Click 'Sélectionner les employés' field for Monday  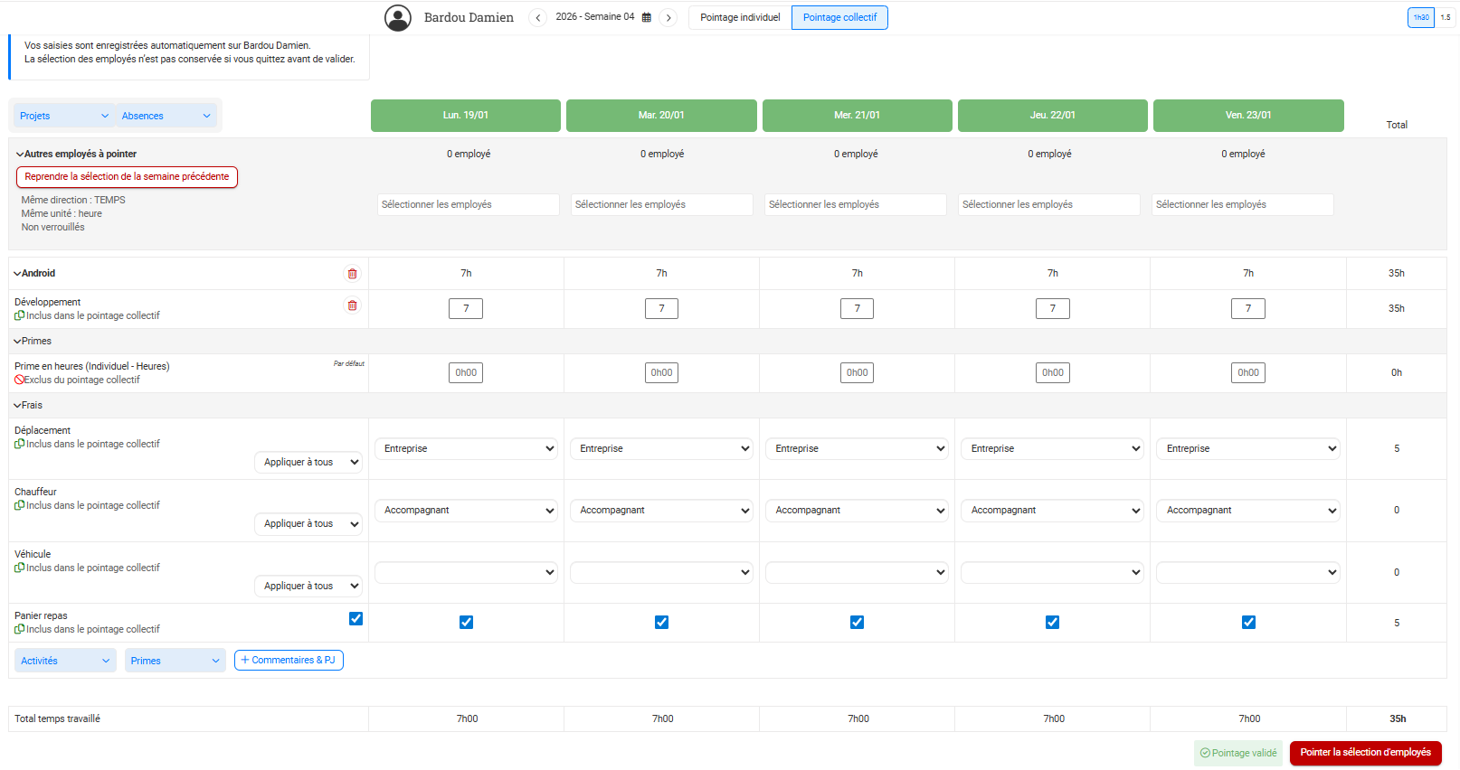tap(469, 205)
